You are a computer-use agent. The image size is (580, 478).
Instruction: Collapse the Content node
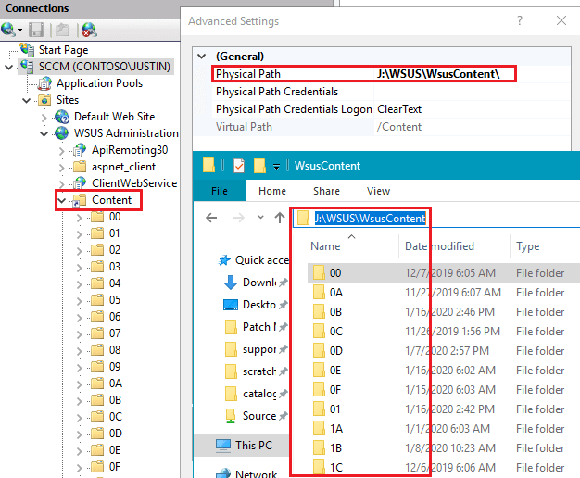point(62,200)
